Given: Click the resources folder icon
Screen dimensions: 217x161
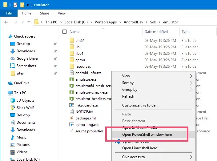Looking at the screenshot, I should pos(72,66).
